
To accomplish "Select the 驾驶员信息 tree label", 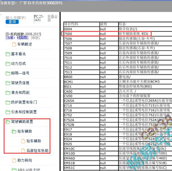I will point(20,83).
